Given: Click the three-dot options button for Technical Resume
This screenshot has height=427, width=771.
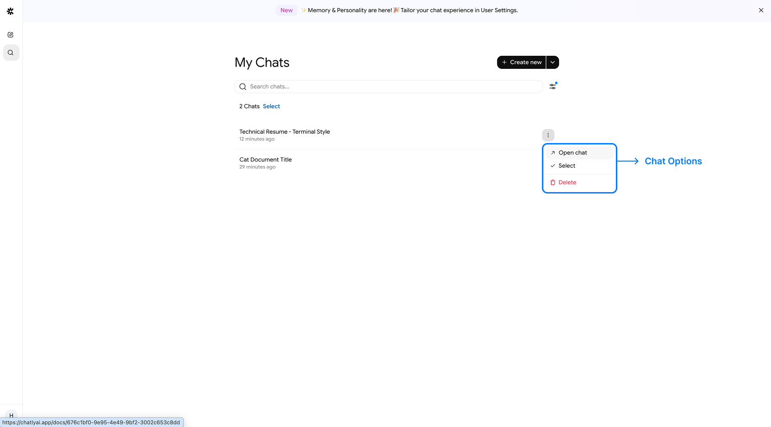Looking at the screenshot, I should (x=548, y=135).
